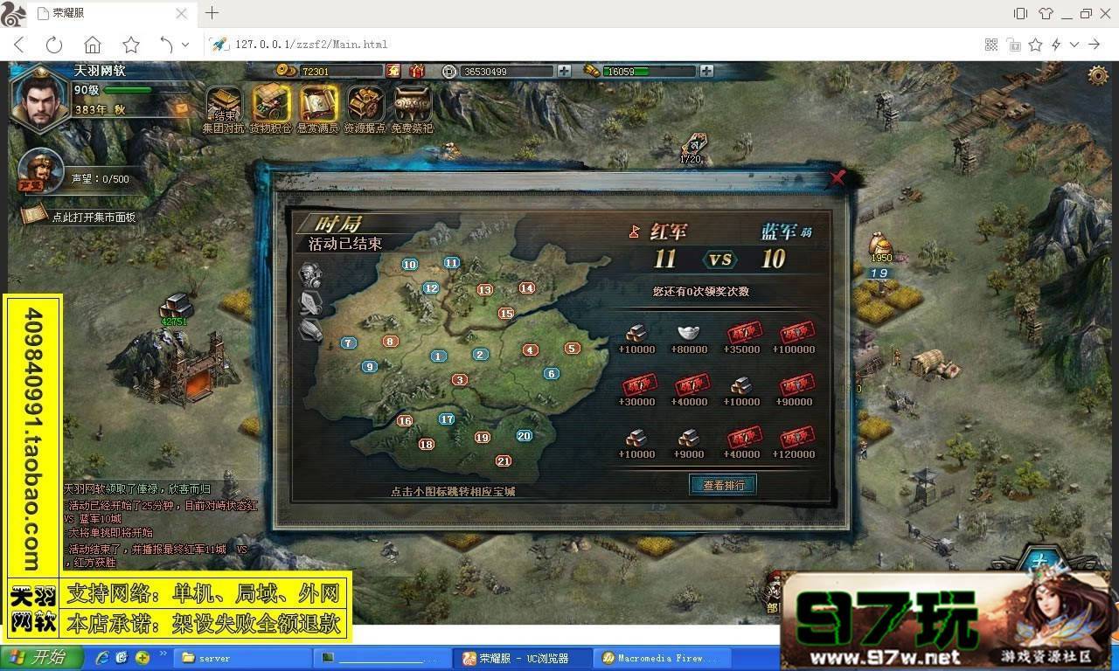This screenshot has height=671, width=1119.
Task: Select city marker 3 on the map
Action: pyautogui.click(x=459, y=379)
